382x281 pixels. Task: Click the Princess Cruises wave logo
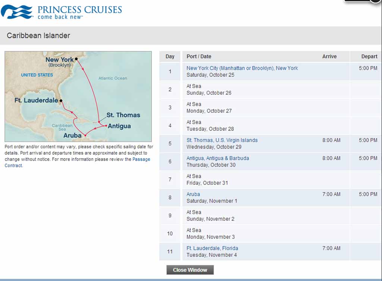tap(16, 12)
